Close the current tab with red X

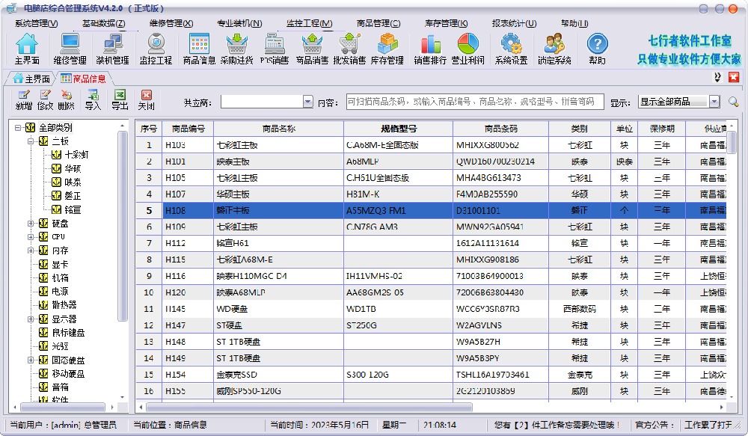734,77
